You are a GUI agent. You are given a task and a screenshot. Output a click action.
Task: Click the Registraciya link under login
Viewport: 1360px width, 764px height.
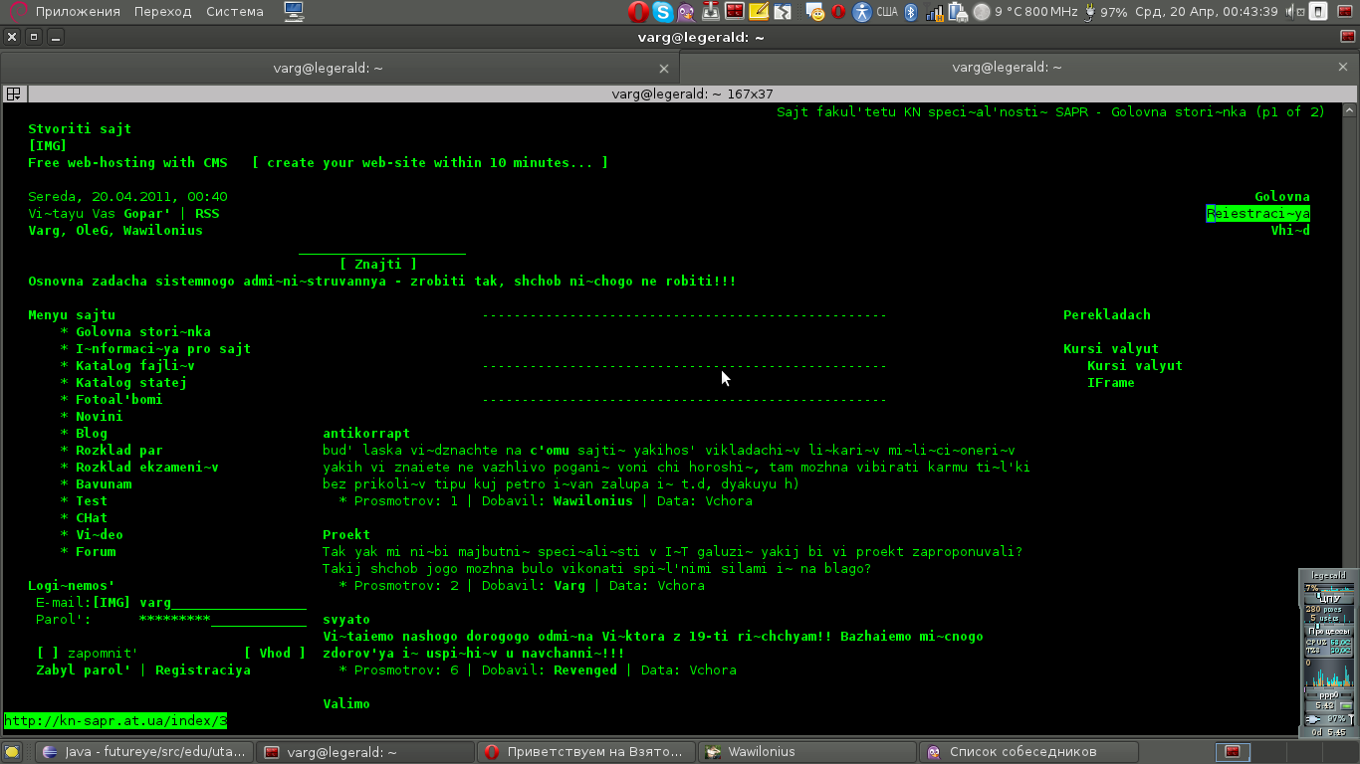point(203,670)
